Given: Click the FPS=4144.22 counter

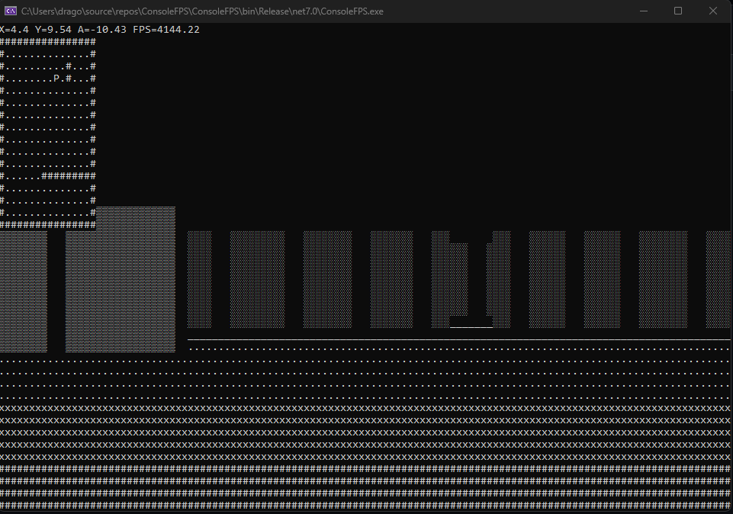Looking at the screenshot, I should (x=166, y=30).
